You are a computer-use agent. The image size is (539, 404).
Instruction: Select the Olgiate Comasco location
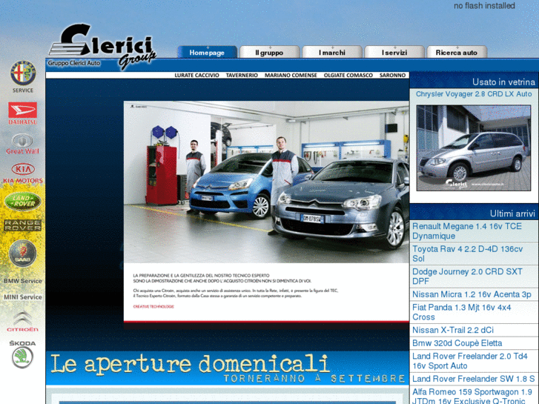348,76
